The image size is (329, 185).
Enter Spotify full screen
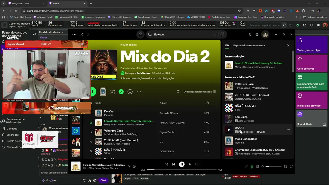(291, 166)
